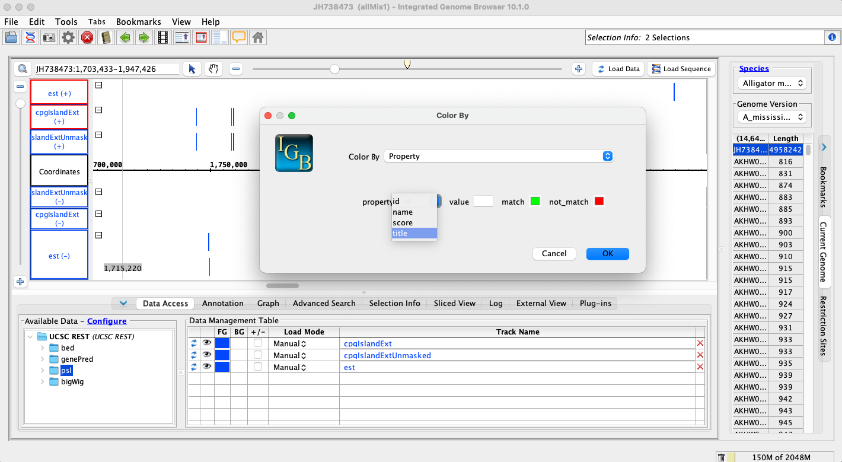The height and width of the screenshot is (462, 842).
Task: Choose 'score' in the property list
Action: coord(414,223)
